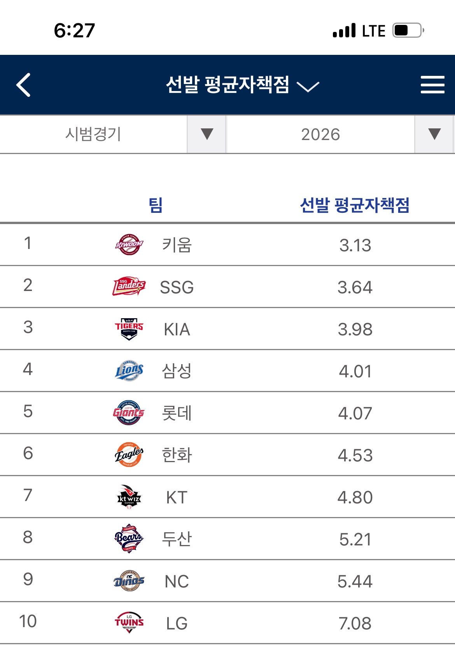
Task: Tap the Doosan Bears logo
Action: pyautogui.click(x=129, y=539)
